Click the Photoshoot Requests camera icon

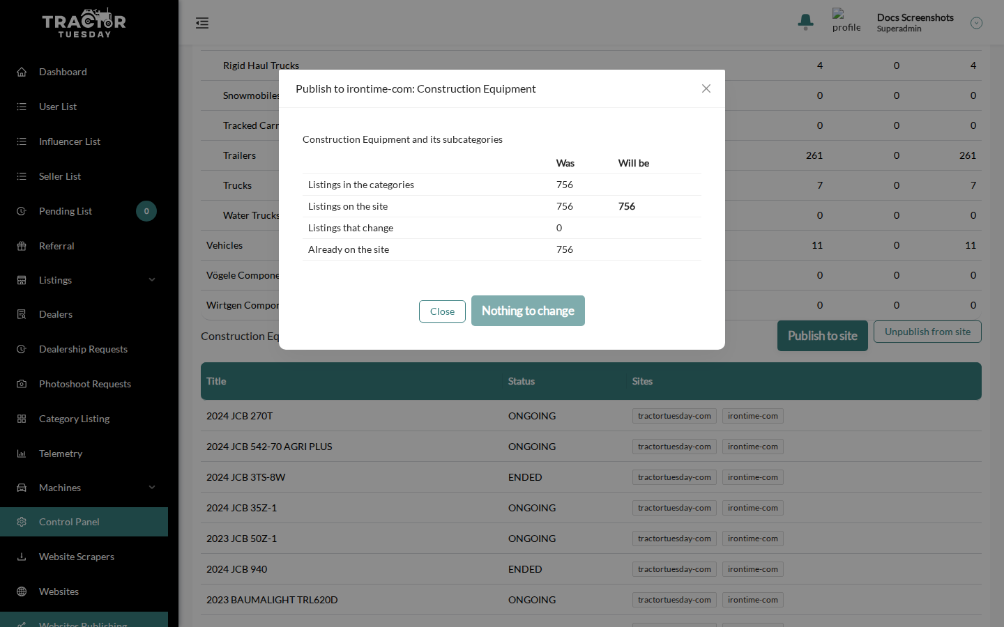click(x=22, y=384)
